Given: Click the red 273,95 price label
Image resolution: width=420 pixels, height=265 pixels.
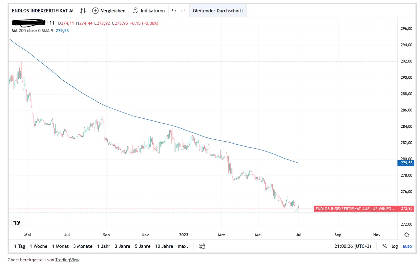Looking at the screenshot, I should click(407, 209).
